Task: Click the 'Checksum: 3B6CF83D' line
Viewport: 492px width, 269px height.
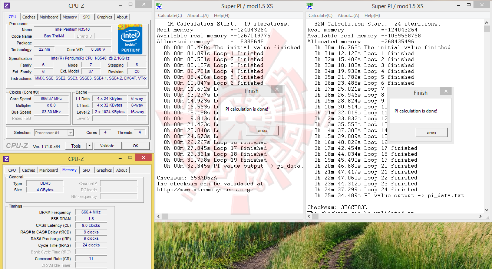Action: [337, 208]
